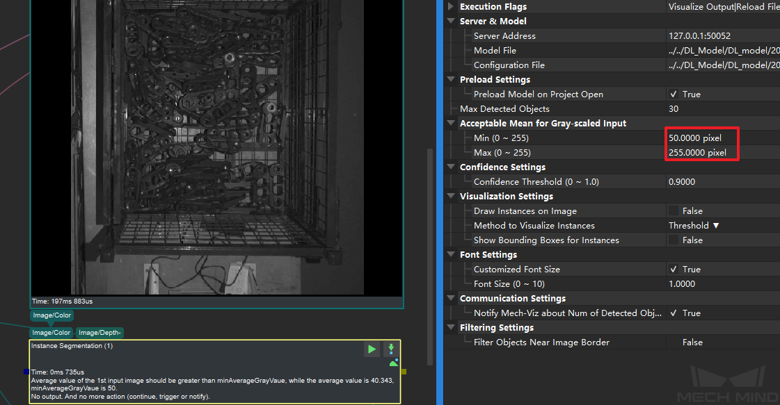Click the camera image preview thumbnail

click(x=217, y=146)
